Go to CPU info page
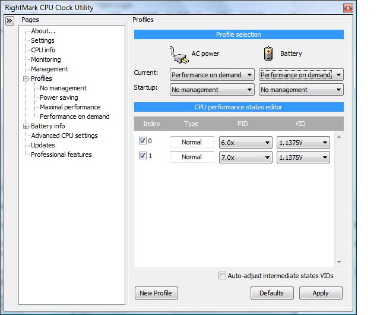 [x=43, y=50]
